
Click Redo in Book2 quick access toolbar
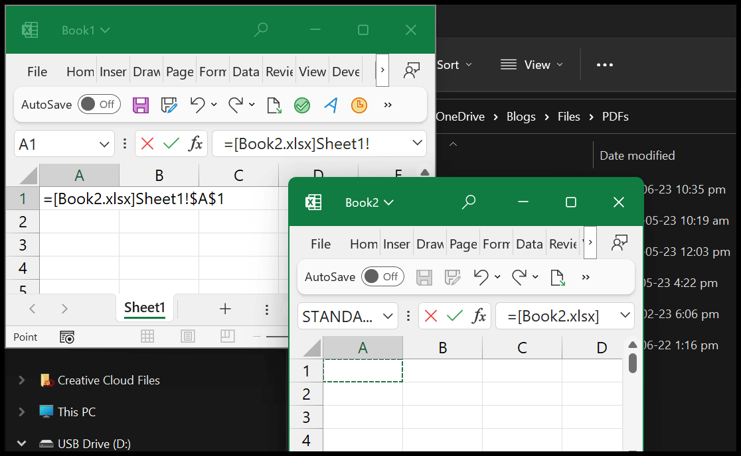(x=519, y=277)
